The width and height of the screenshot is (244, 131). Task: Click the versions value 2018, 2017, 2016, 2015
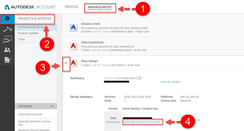click(137, 97)
